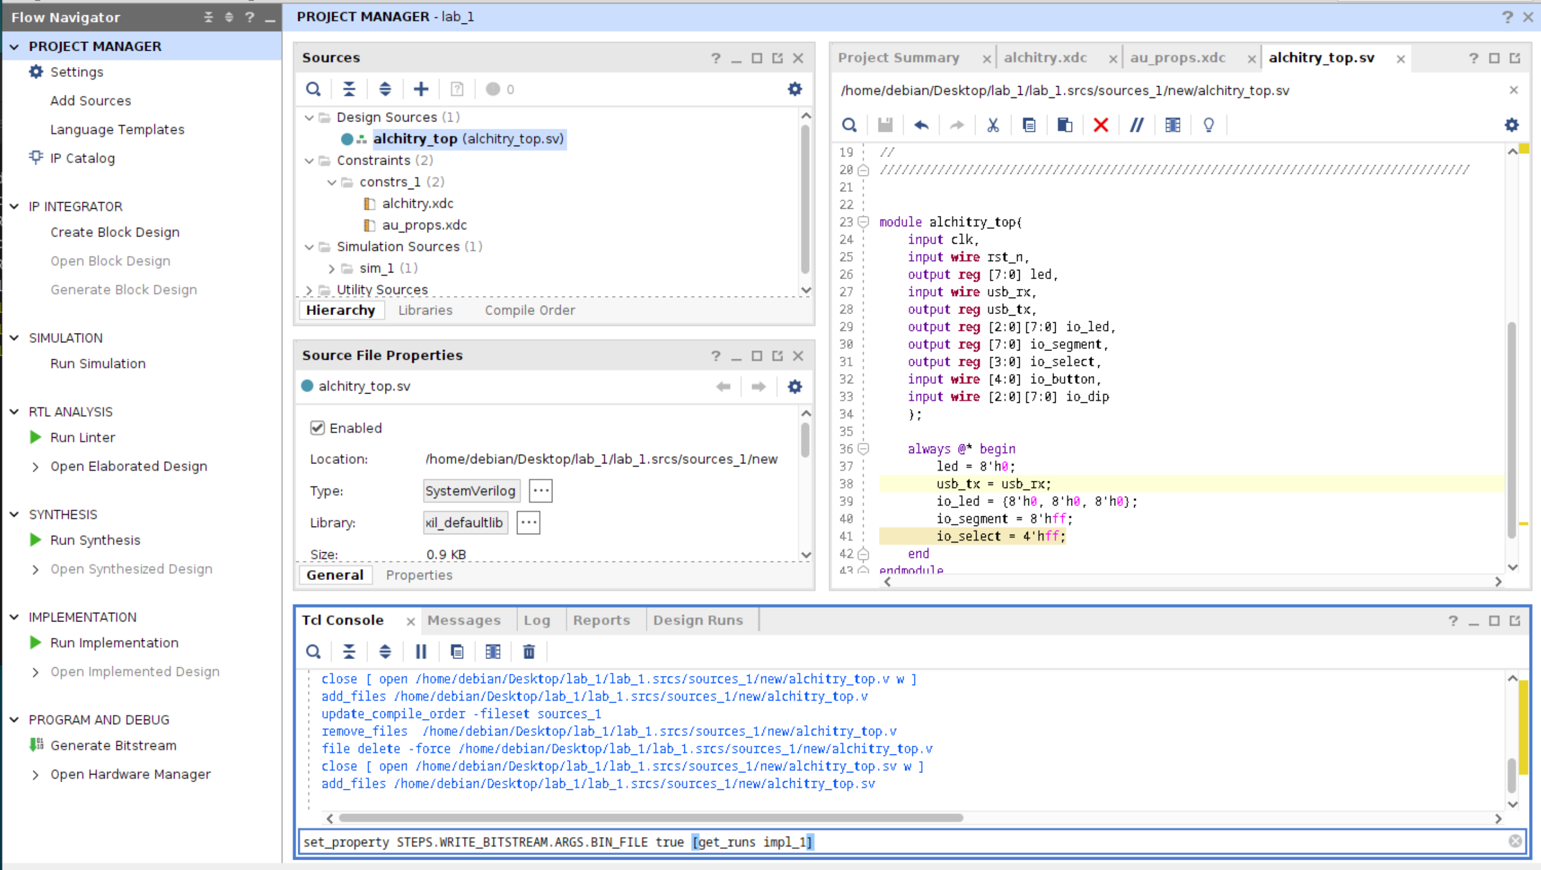Pause Tcl Console output

tap(420, 652)
